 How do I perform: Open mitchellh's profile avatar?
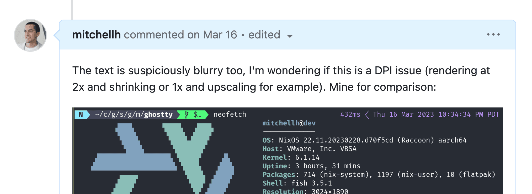pos(30,35)
